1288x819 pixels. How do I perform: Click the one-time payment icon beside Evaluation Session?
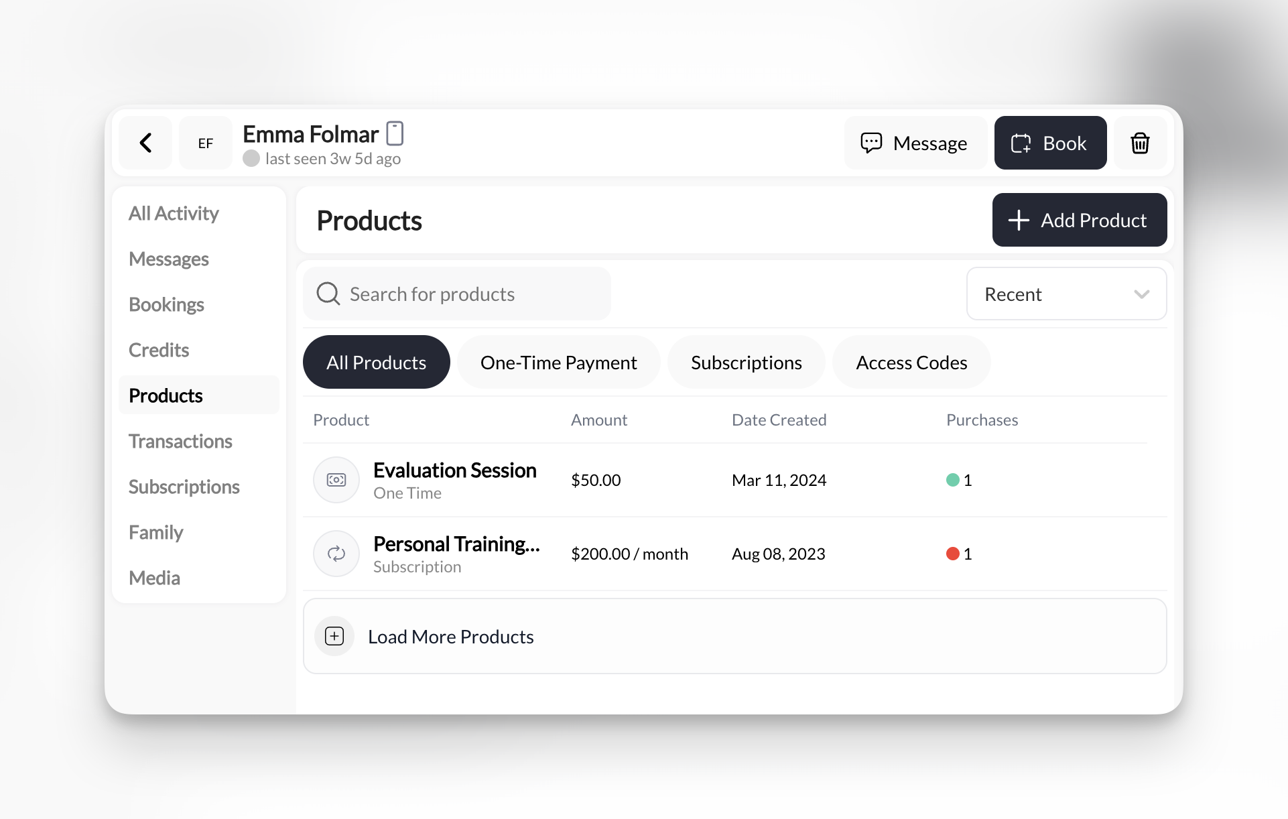click(x=336, y=480)
